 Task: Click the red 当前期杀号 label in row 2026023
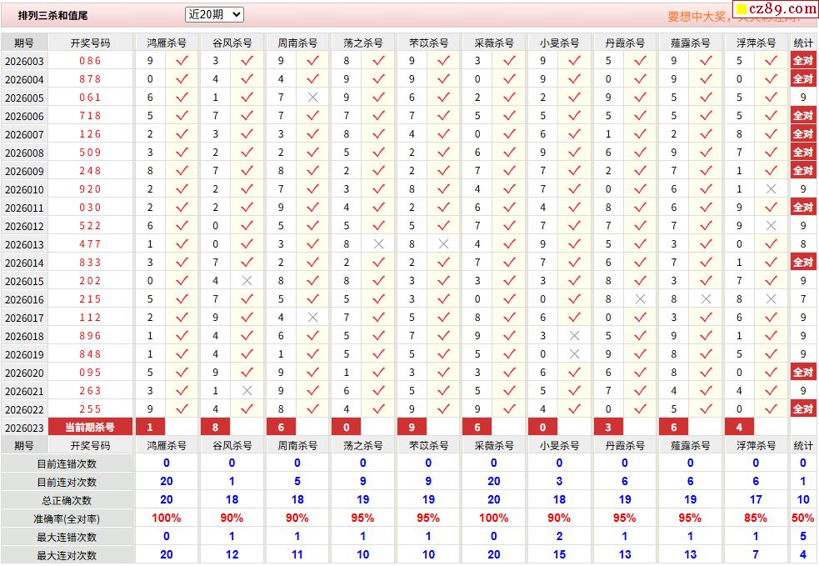(x=90, y=427)
